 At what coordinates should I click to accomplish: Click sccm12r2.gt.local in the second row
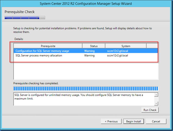pos(117,55)
